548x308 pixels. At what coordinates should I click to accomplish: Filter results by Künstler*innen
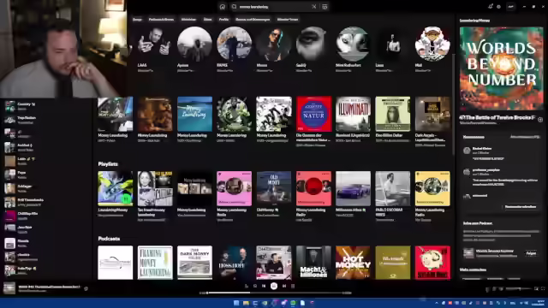tap(288, 20)
